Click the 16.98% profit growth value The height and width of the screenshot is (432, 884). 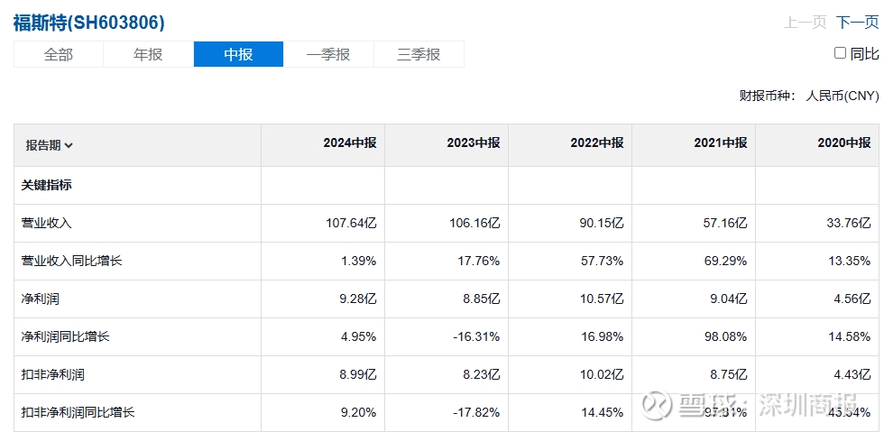[603, 336]
